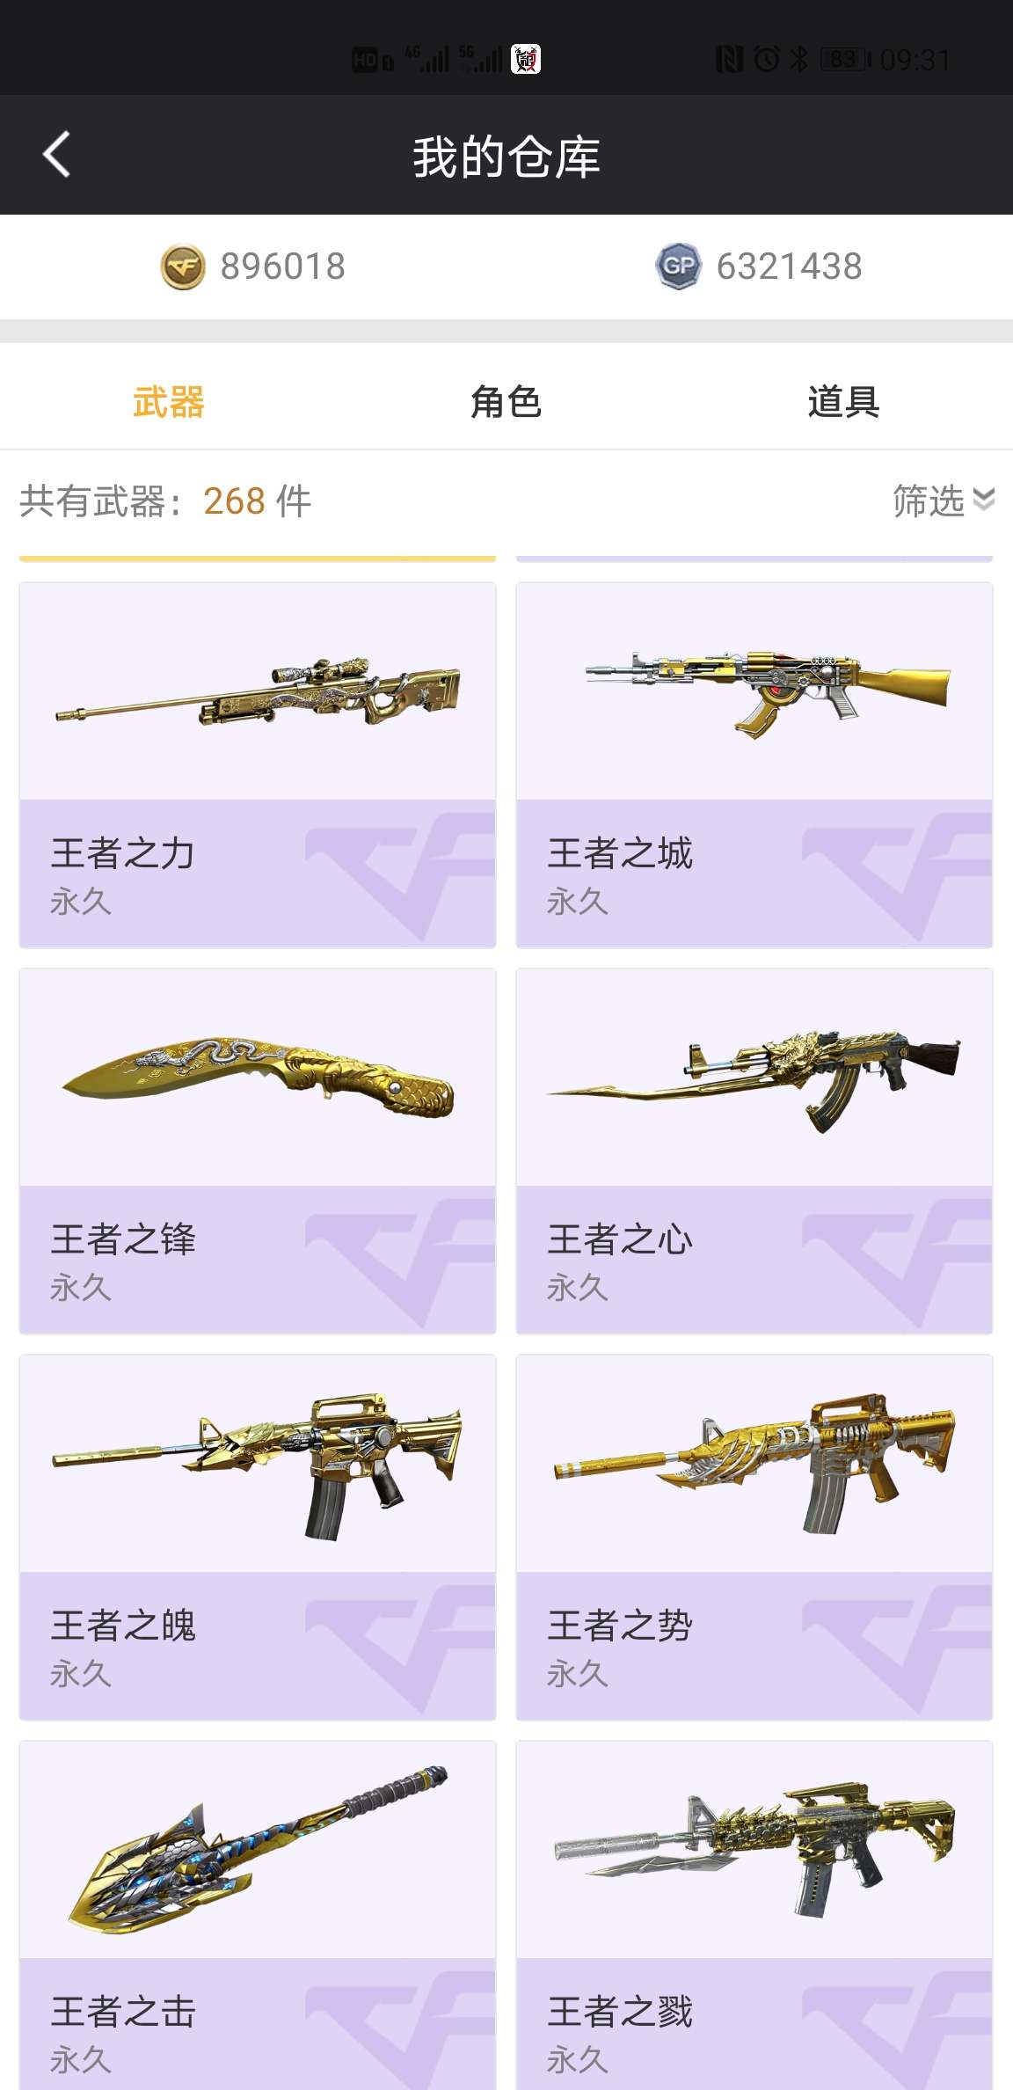
Task: View the 王者之势 weapon image
Action: (x=754, y=1464)
